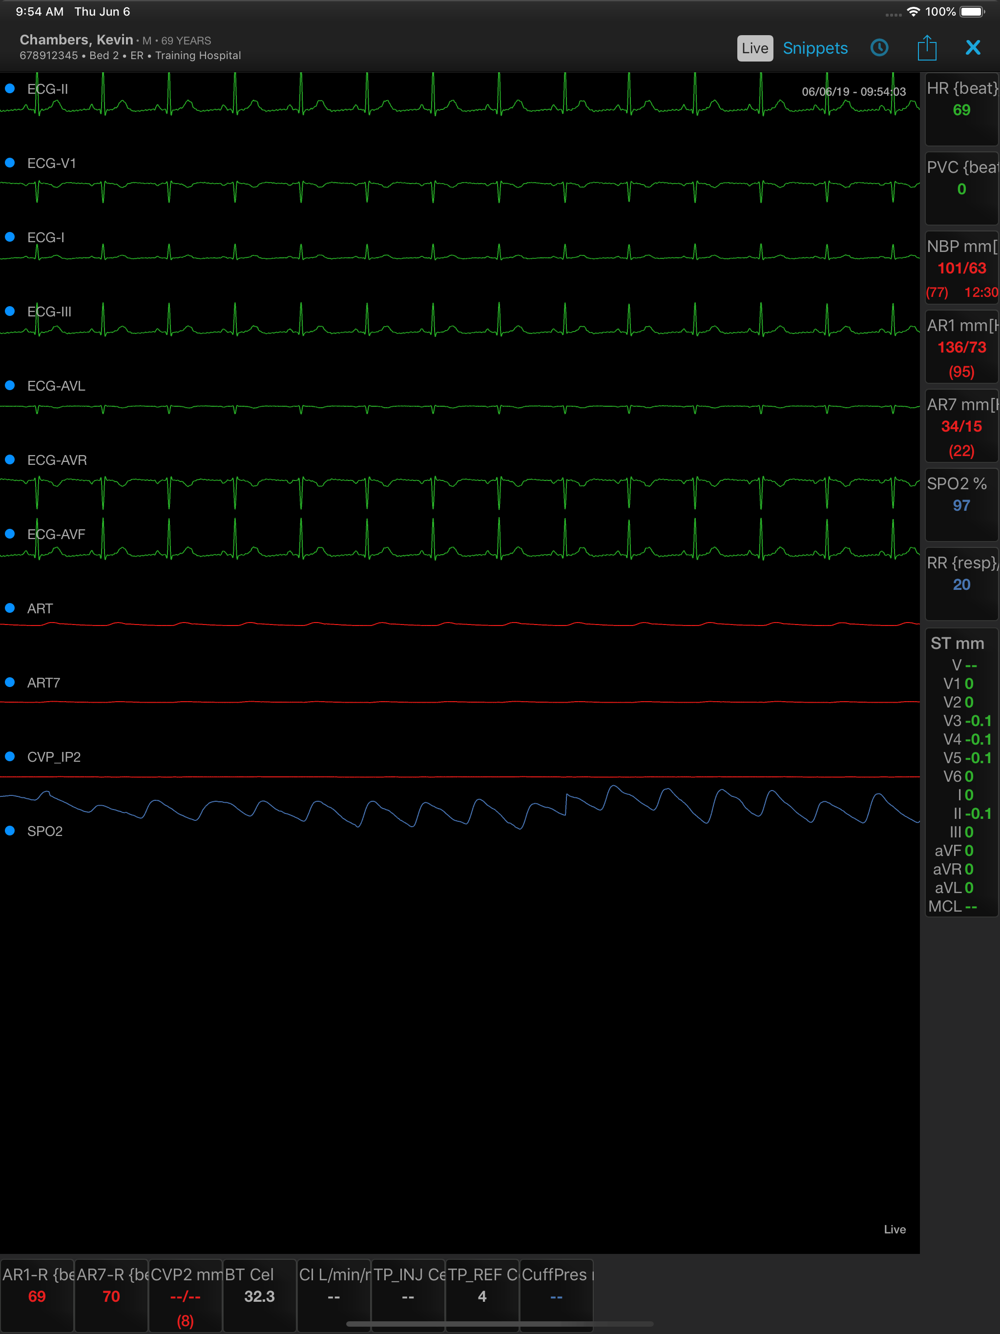The height and width of the screenshot is (1334, 1000).
Task: Toggle the CVP_IP2 waveform indicator dot
Action: (x=10, y=756)
